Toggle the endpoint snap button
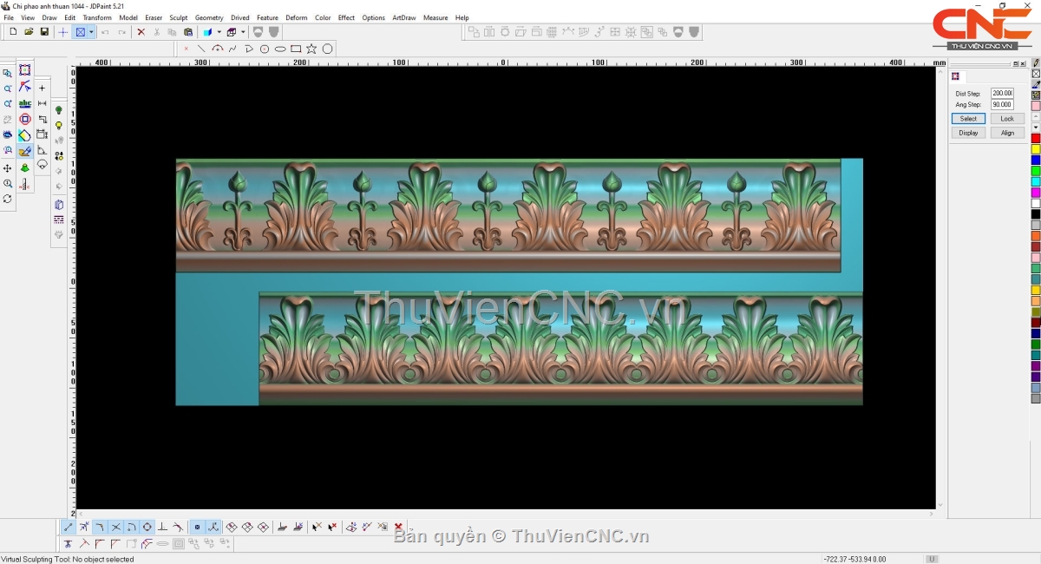This screenshot has height=564, width=1041. 69,527
